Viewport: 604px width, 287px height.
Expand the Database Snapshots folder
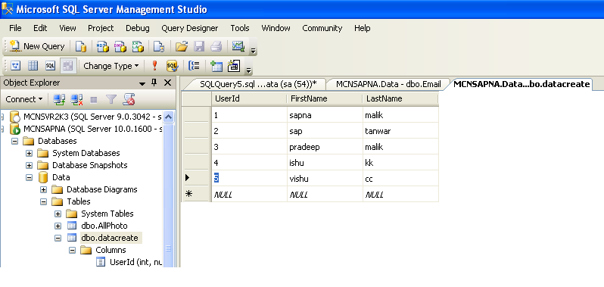pyautogui.click(x=29, y=165)
